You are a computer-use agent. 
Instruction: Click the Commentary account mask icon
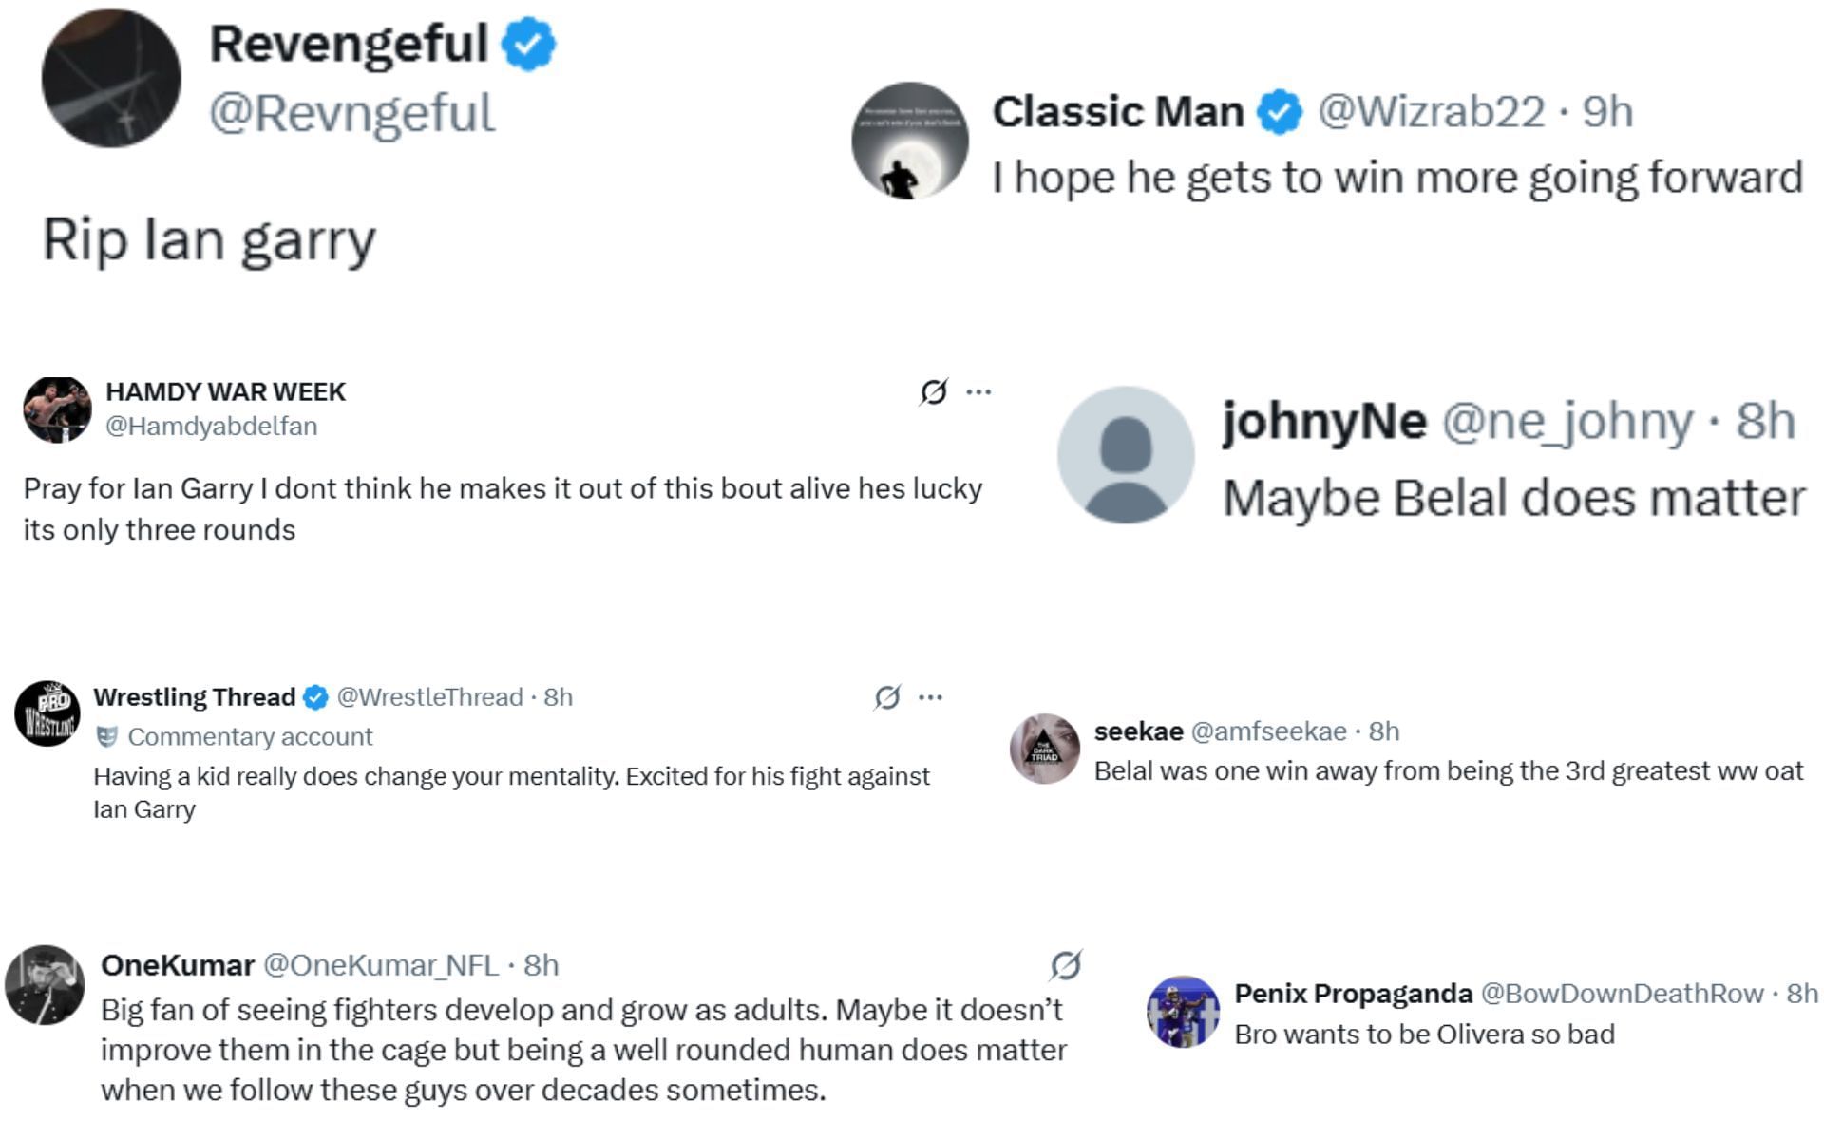[107, 737]
